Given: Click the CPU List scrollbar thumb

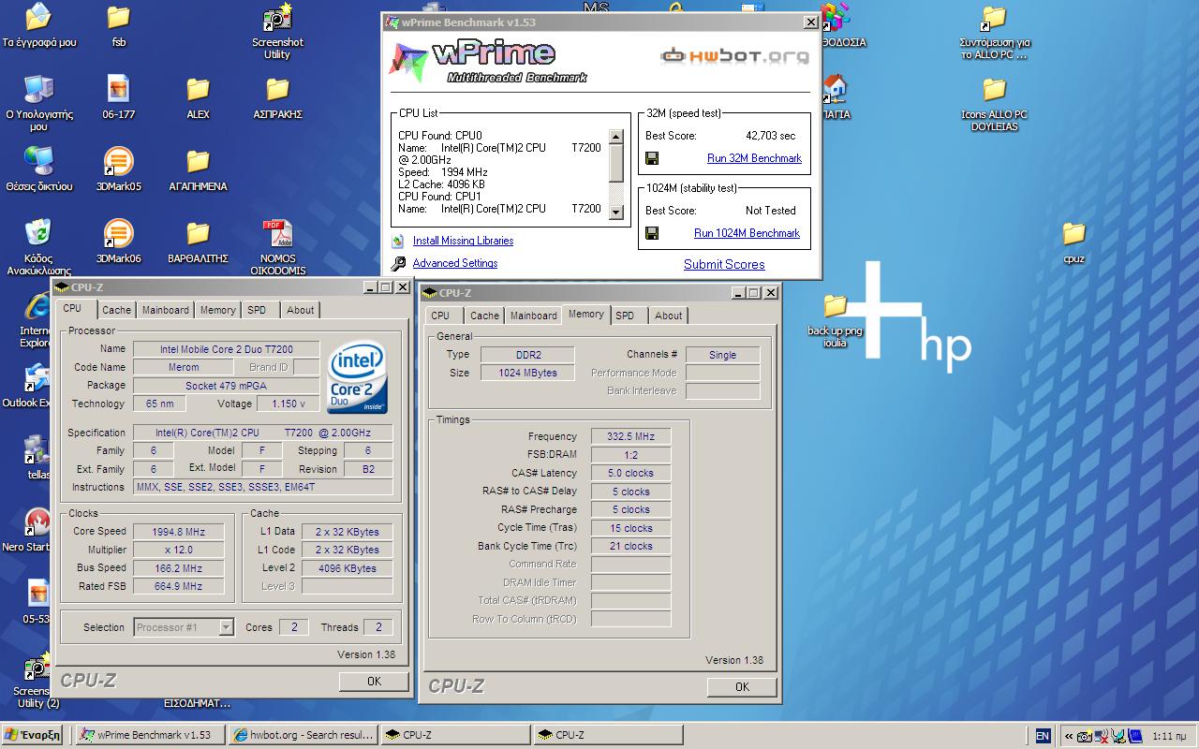Looking at the screenshot, I should 615,164.
